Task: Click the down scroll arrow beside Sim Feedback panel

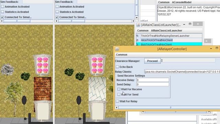Action: (x=137, y=18)
